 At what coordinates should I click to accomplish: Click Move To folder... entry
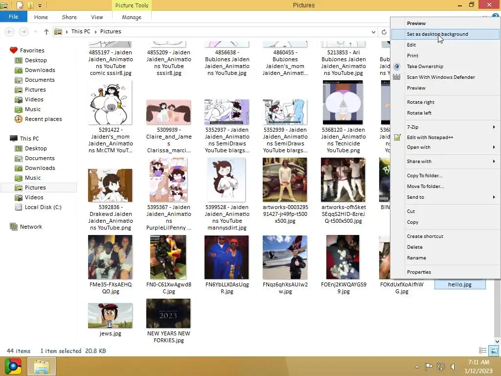point(445,186)
